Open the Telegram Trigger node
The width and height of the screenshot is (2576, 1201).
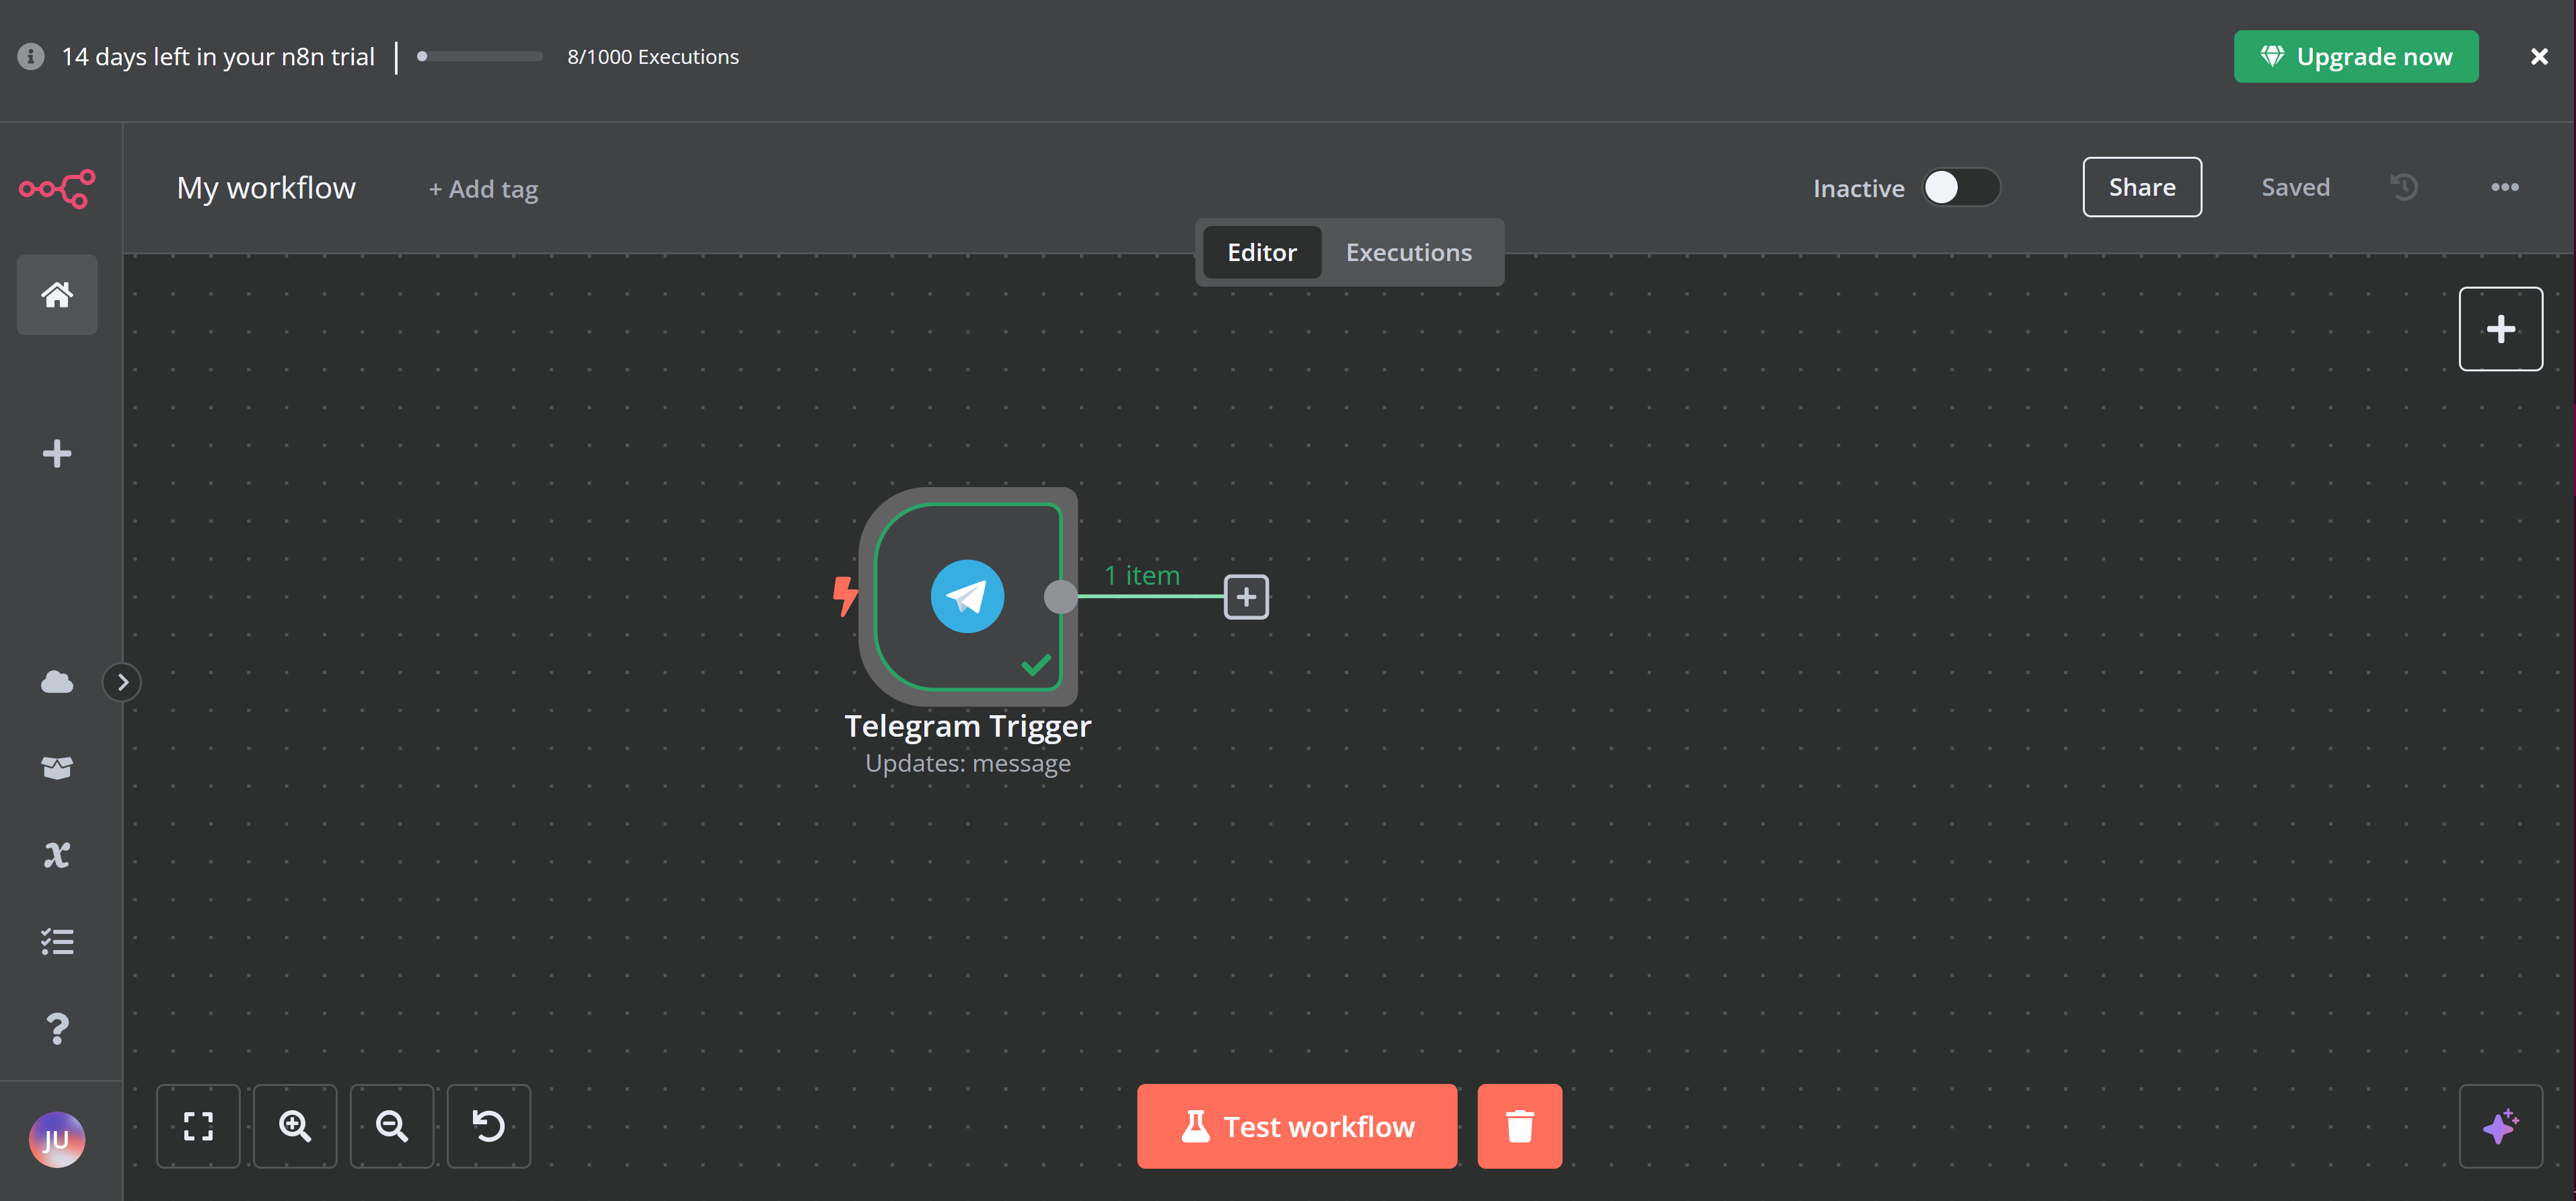[x=967, y=596]
